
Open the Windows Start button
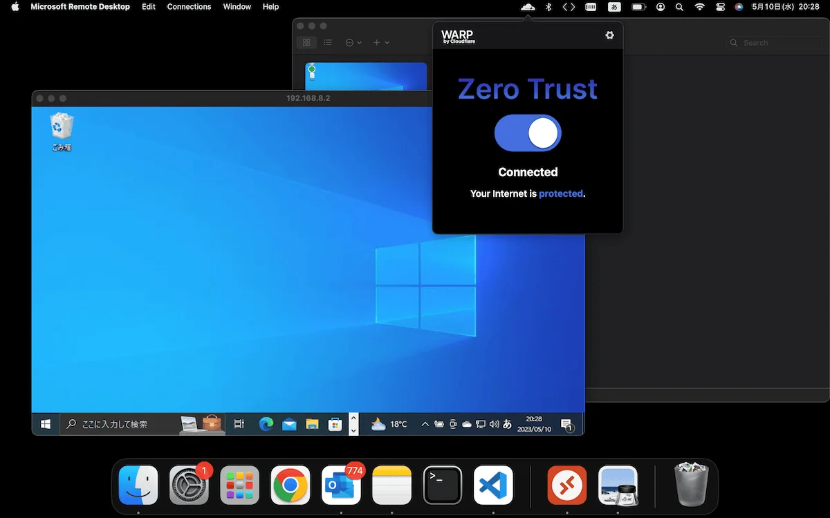[x=46, y=424]
